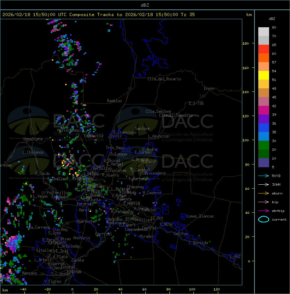Click the 'Manzano' place label
Viewport: 290px width, 294px height.
click(x=29, y=273)
